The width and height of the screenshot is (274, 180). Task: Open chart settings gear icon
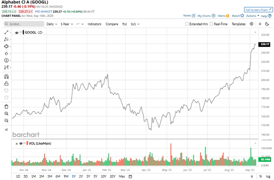coord(251,24)
